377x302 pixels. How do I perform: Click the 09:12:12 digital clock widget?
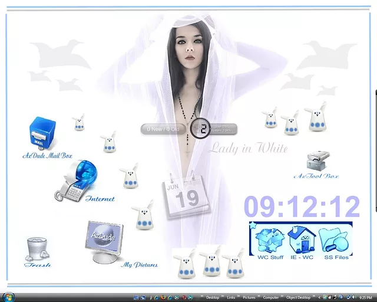coord(302,207)
